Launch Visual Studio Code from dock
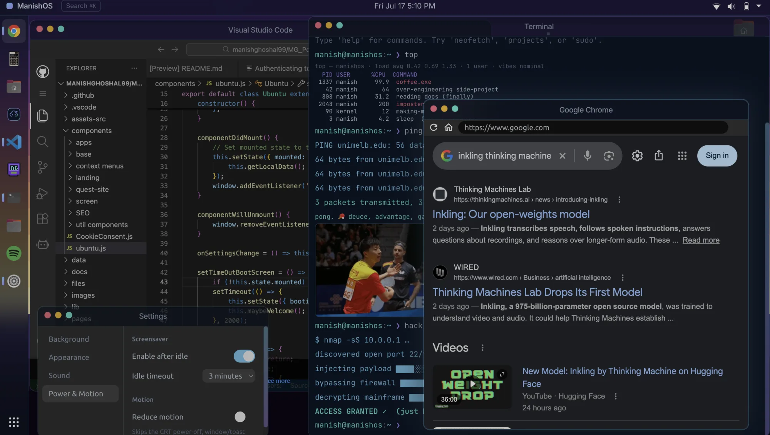 [14, 142]
